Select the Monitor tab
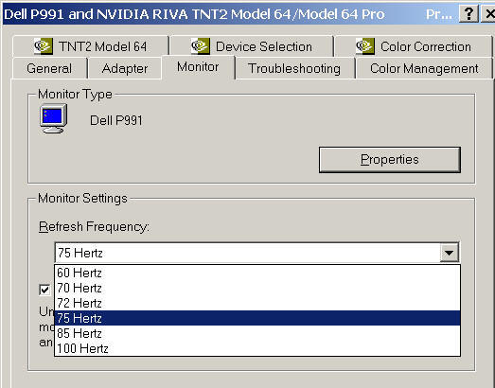This screenshot has width=495, height=388. click(198, 67)
